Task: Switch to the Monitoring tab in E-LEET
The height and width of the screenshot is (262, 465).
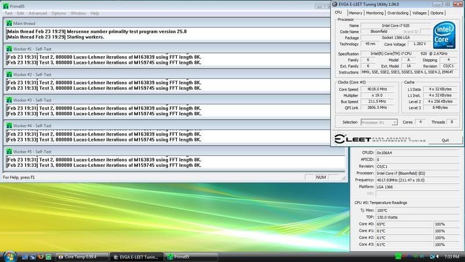Action: [374, 13]
